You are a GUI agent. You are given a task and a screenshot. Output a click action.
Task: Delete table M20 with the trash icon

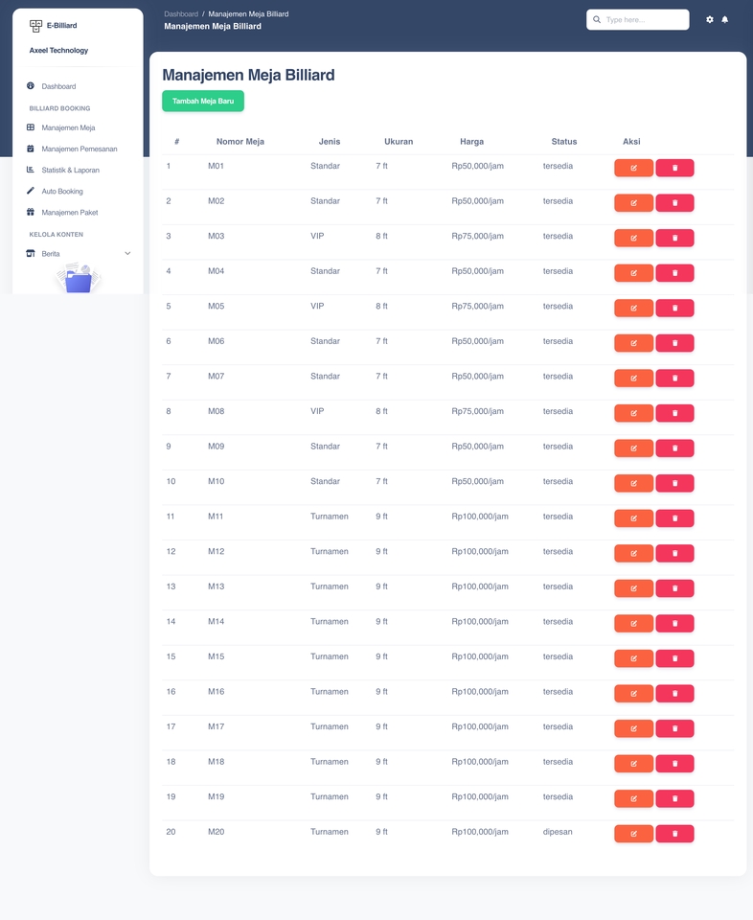pyautogui.click(x=674, y=834)
